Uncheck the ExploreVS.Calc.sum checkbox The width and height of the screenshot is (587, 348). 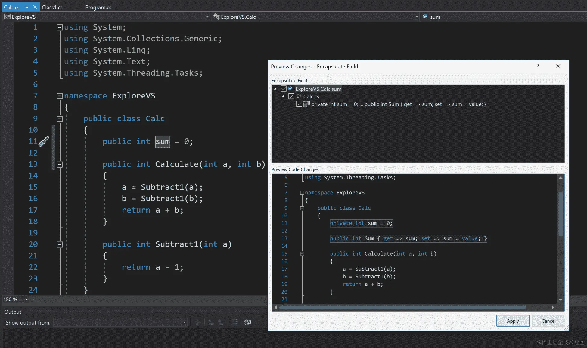click(x=283, y=89)
